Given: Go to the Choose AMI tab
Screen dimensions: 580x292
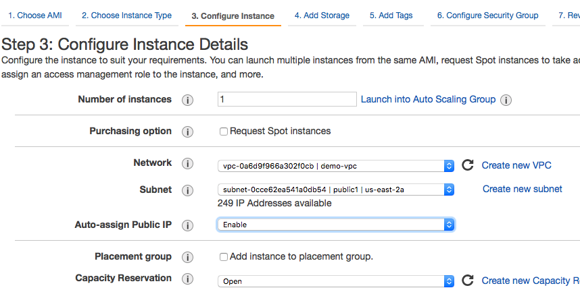Looking at the screenshot, I should point(35,16).
